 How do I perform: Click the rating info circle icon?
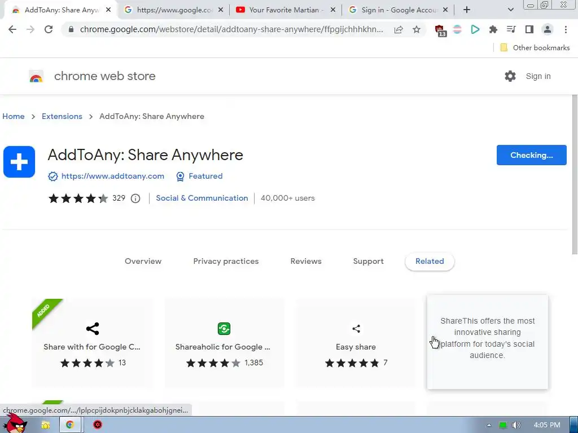click(135, 198)
